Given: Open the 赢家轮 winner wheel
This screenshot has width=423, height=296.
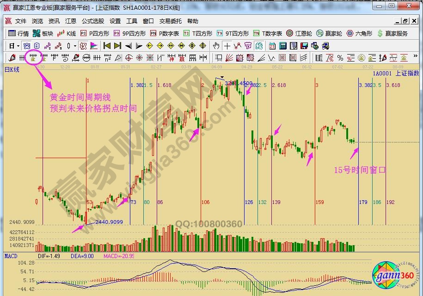Looking at the screenshot, I should (329, 33).
